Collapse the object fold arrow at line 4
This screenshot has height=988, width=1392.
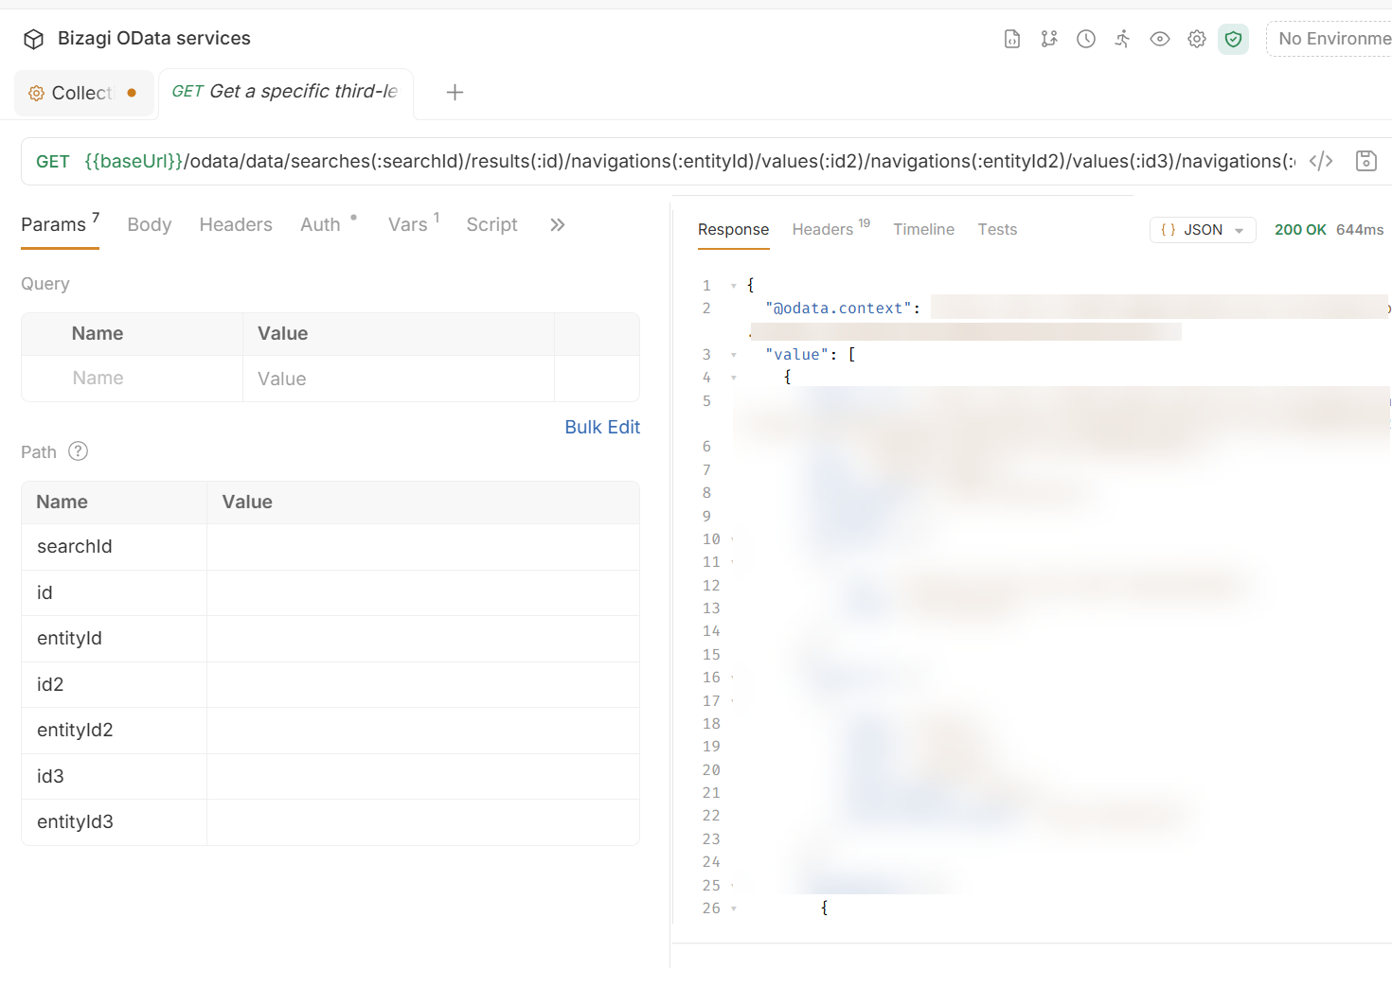[734, 378]
